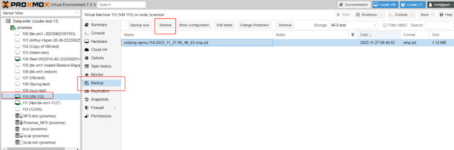Click the Snapshots history icon
454x150 pixels.
coord(87,99)
